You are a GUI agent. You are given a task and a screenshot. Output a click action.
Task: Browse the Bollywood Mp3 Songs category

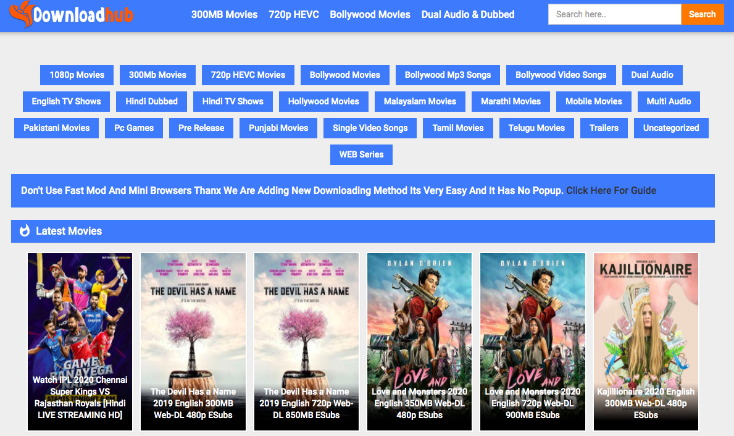pyautogui.click(x=448, y=75)
